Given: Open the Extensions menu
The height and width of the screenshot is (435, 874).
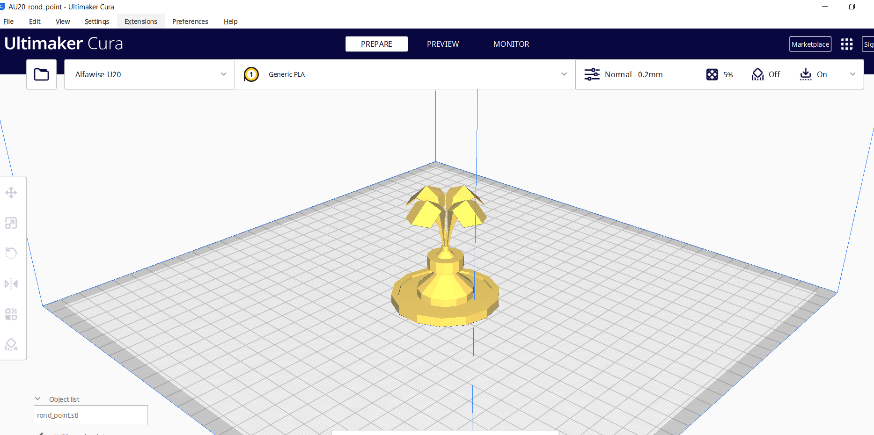Looking at the screenshot, I should pyautogui.click(x=141, y=22).
